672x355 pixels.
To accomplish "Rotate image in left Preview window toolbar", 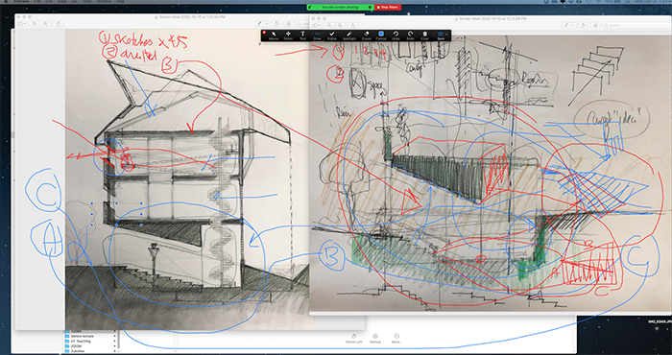I will point(276,24).
